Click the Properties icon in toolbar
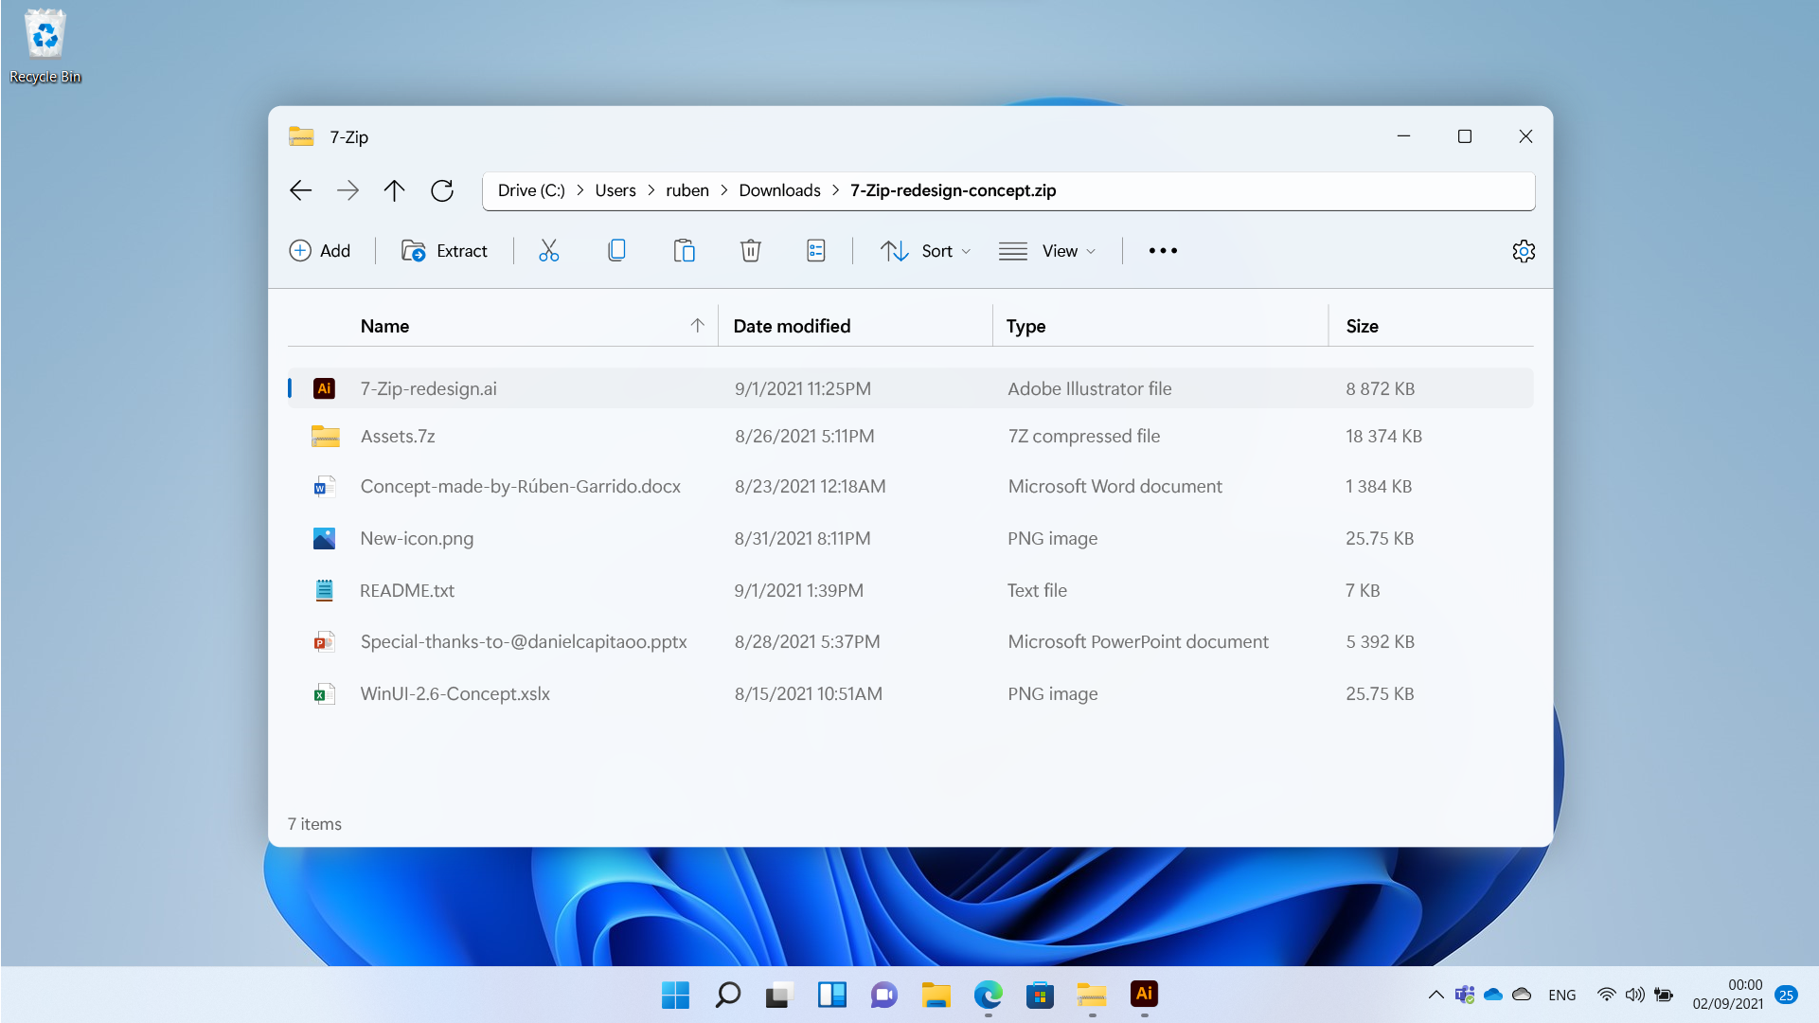 815,251
